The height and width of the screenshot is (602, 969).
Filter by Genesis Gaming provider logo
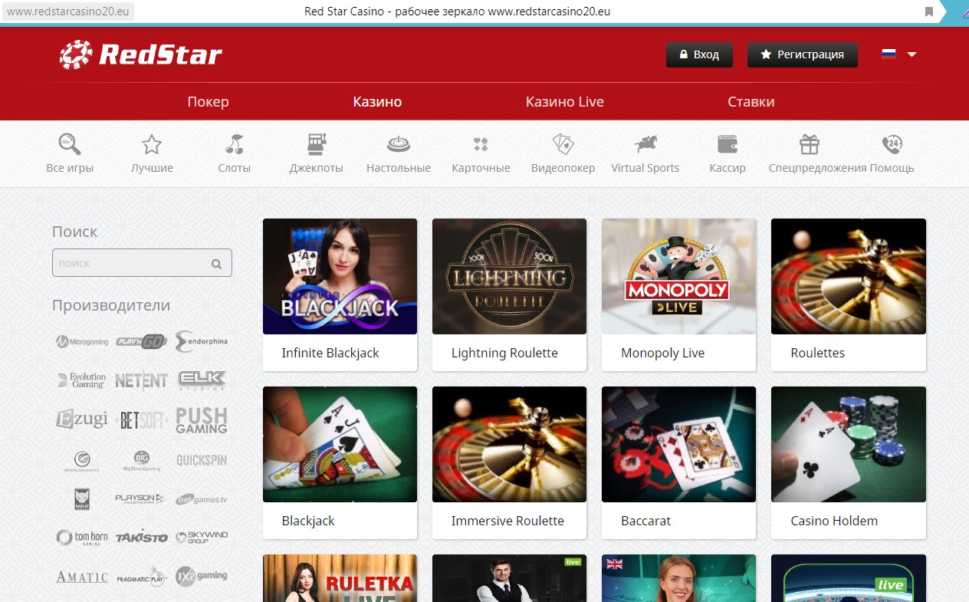tap(82, 460)
